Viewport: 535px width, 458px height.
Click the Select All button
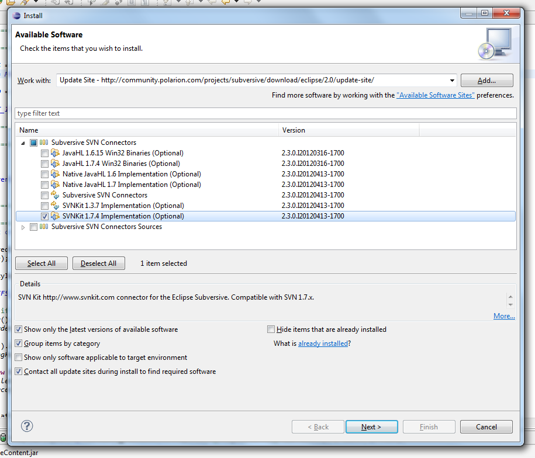point(42,263)
